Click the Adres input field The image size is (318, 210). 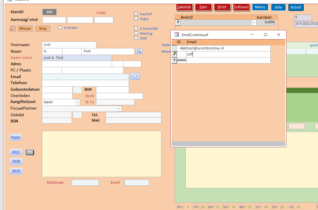click(x=77, y=64)
